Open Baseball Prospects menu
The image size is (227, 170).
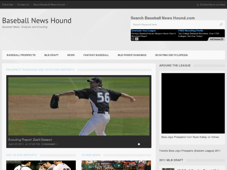tap(21, 55)
